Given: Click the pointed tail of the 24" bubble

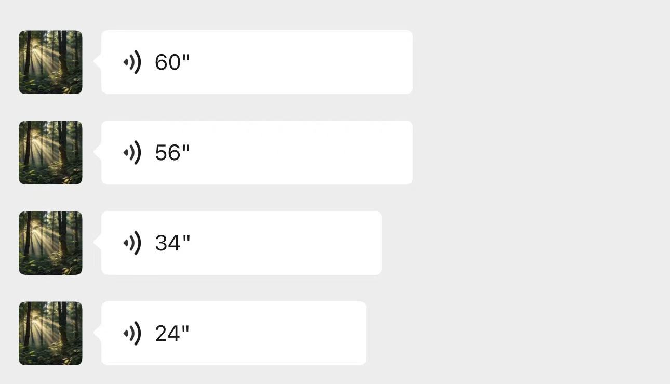Looking at the screenshot, I should point(98,333).
